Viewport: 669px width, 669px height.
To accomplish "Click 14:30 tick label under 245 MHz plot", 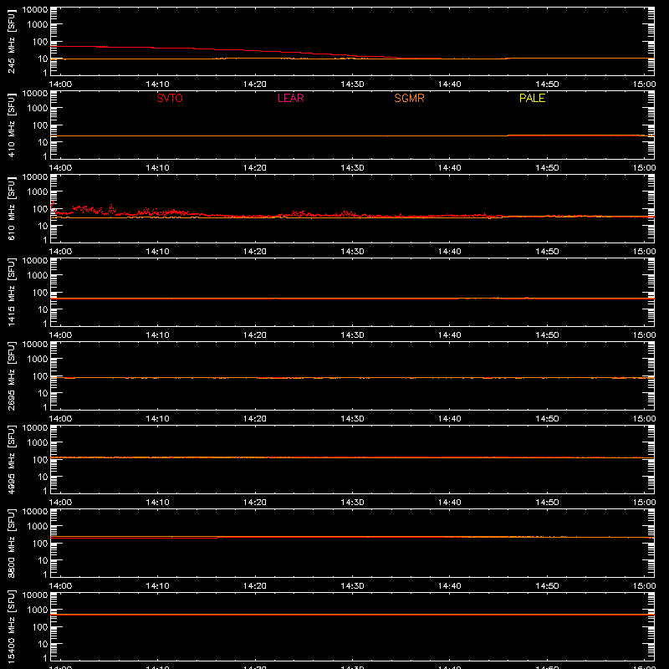I will (x=352, y=84).
